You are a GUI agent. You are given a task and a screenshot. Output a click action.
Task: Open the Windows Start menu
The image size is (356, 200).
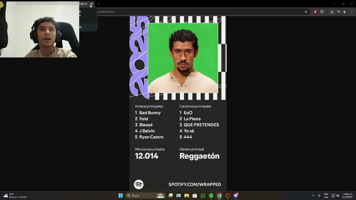click(x=121, y=196)
